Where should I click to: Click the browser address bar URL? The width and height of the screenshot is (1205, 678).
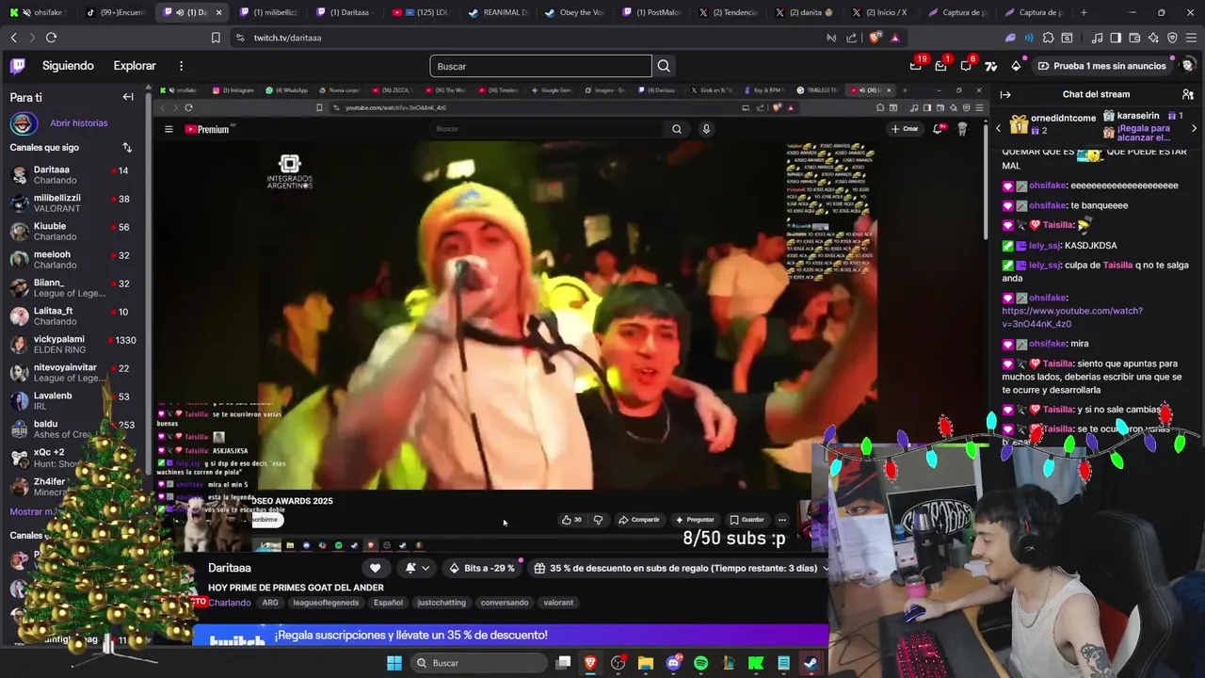(288, 38)
